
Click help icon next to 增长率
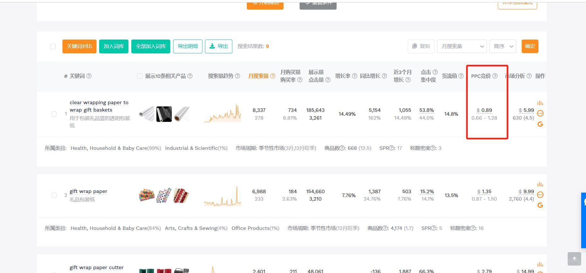click(355, 76)
